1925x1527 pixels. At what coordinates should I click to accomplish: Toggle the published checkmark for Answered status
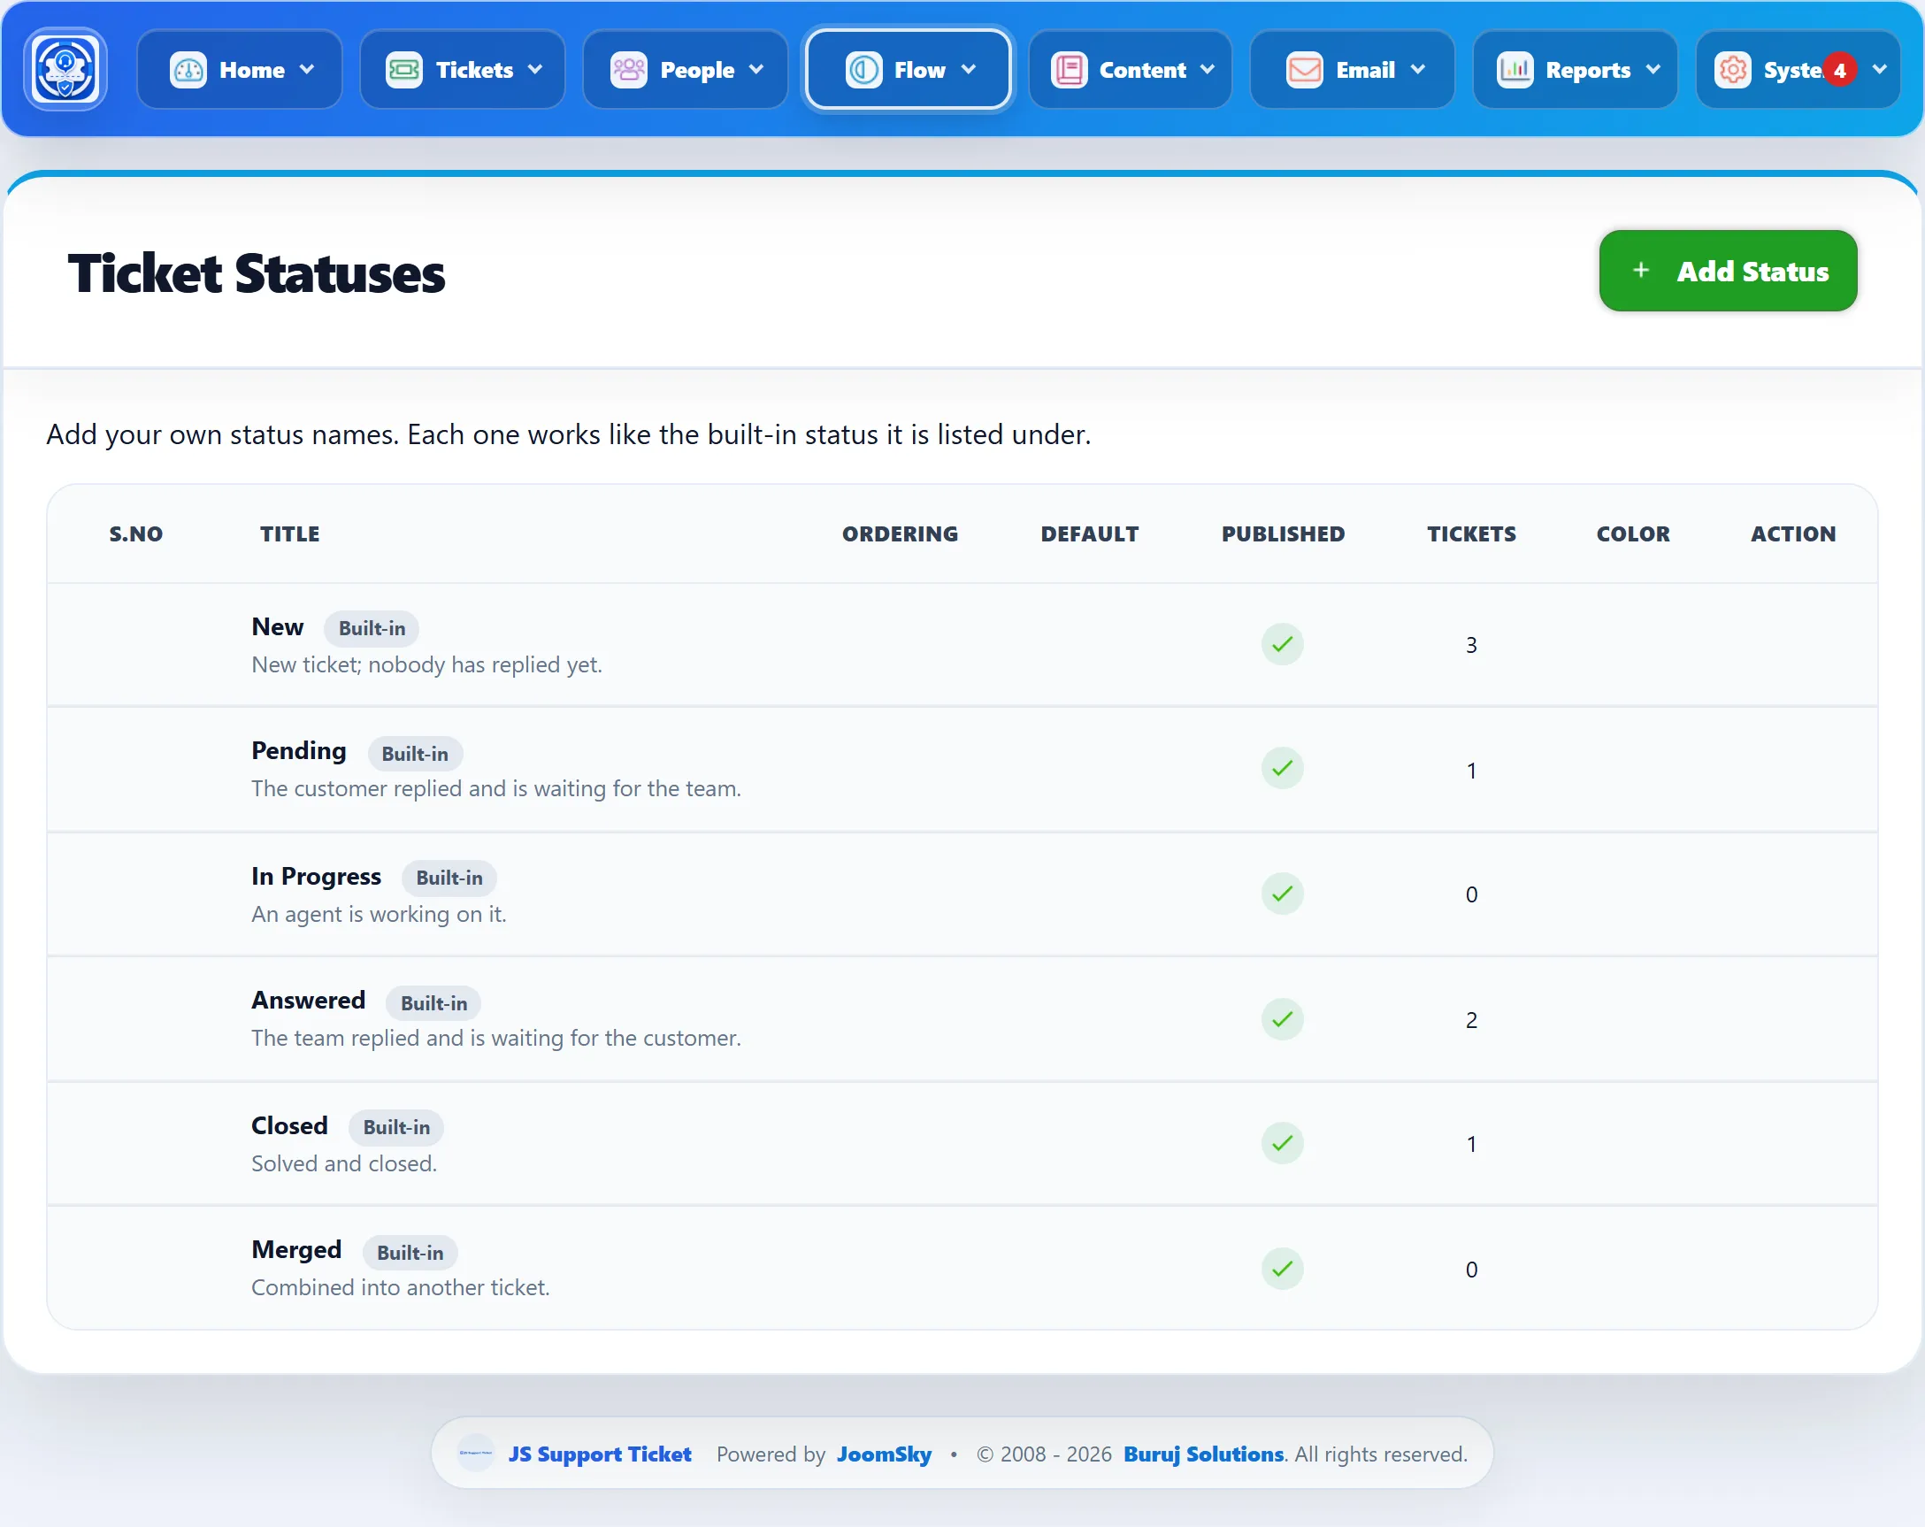point(1282,1019)
